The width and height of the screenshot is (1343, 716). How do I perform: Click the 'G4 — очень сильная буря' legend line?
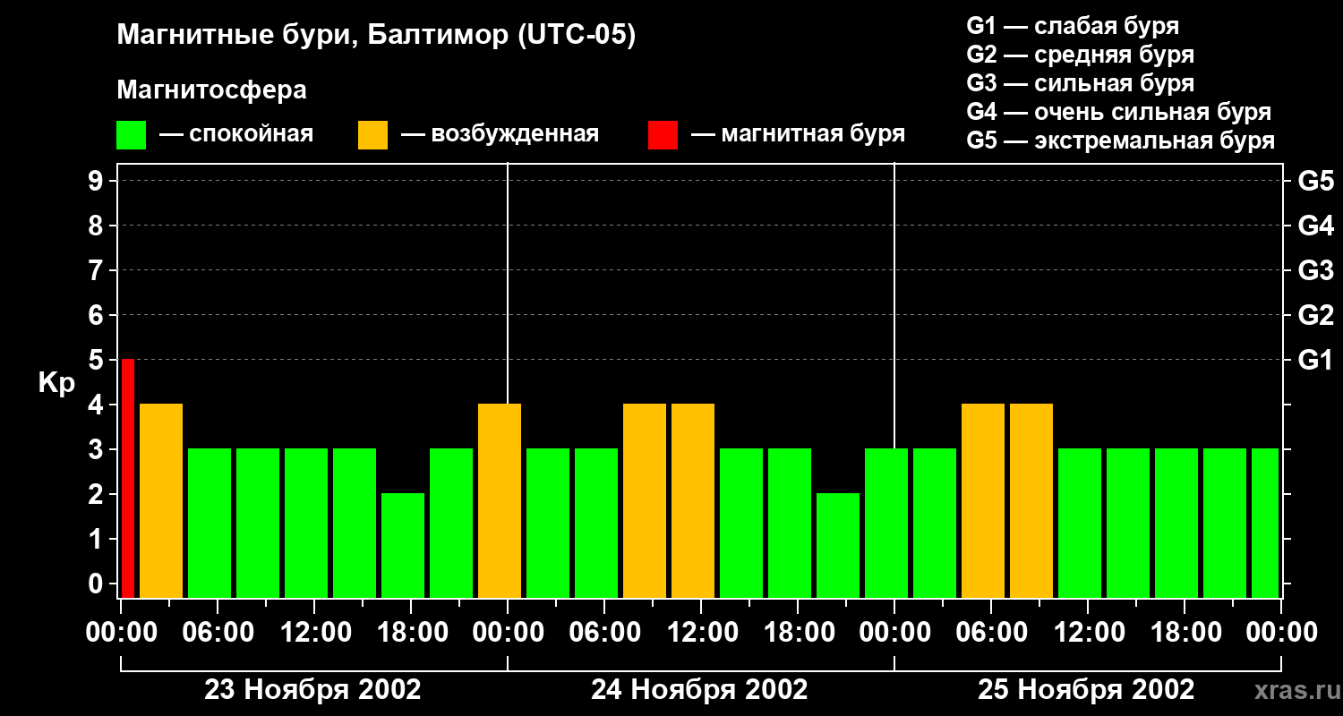tap(1119, 112)
